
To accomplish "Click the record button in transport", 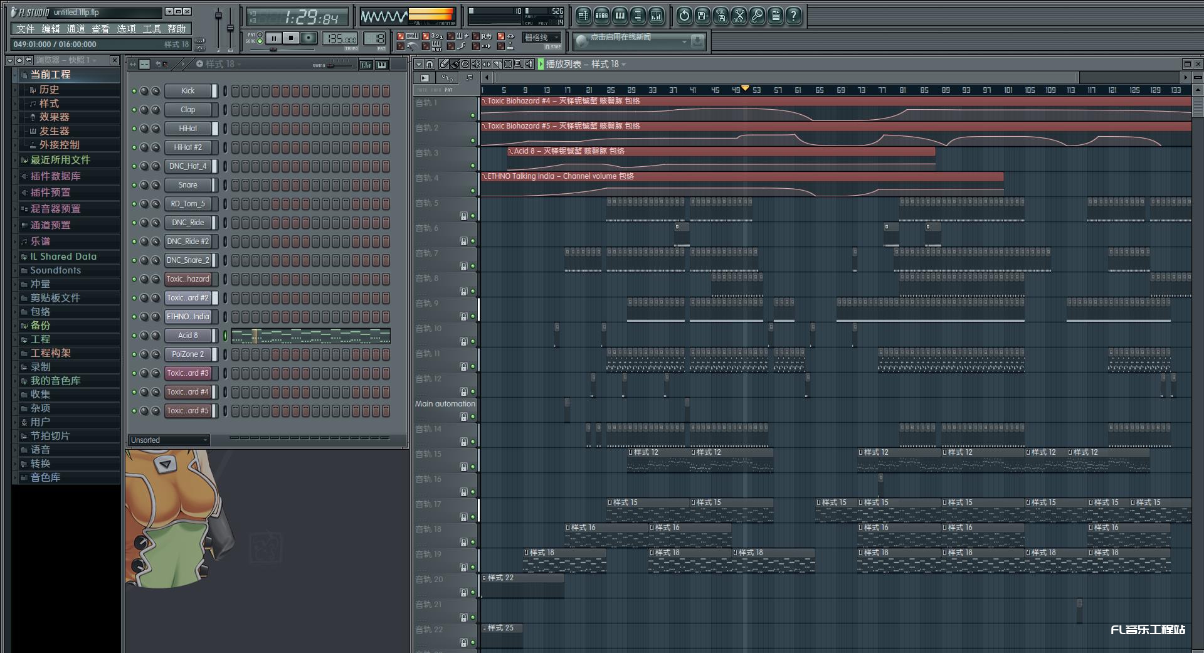I will click(309, 38).
